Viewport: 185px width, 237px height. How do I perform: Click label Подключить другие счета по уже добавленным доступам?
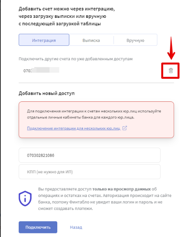76,59
